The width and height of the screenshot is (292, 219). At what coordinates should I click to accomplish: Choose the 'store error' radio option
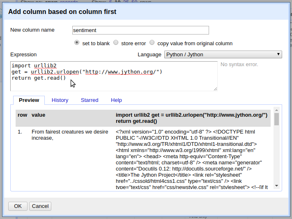(x=116, y=43)
